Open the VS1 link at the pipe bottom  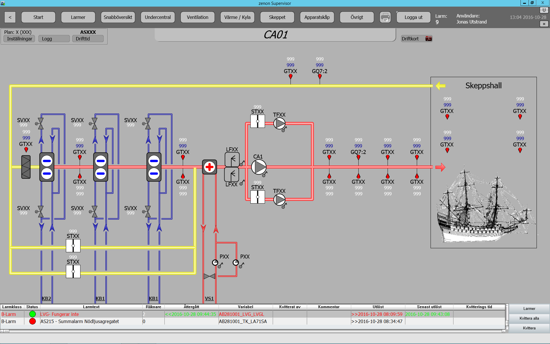209,298
